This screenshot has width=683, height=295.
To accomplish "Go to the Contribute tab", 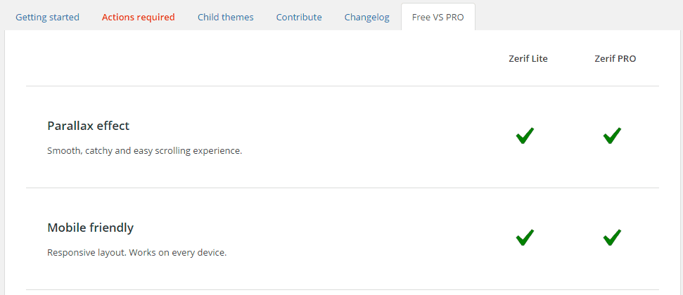I will (x=299, y=18).
